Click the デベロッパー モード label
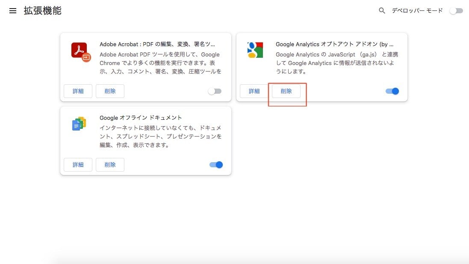The image size is (469, 264). [x=417, y=11]
